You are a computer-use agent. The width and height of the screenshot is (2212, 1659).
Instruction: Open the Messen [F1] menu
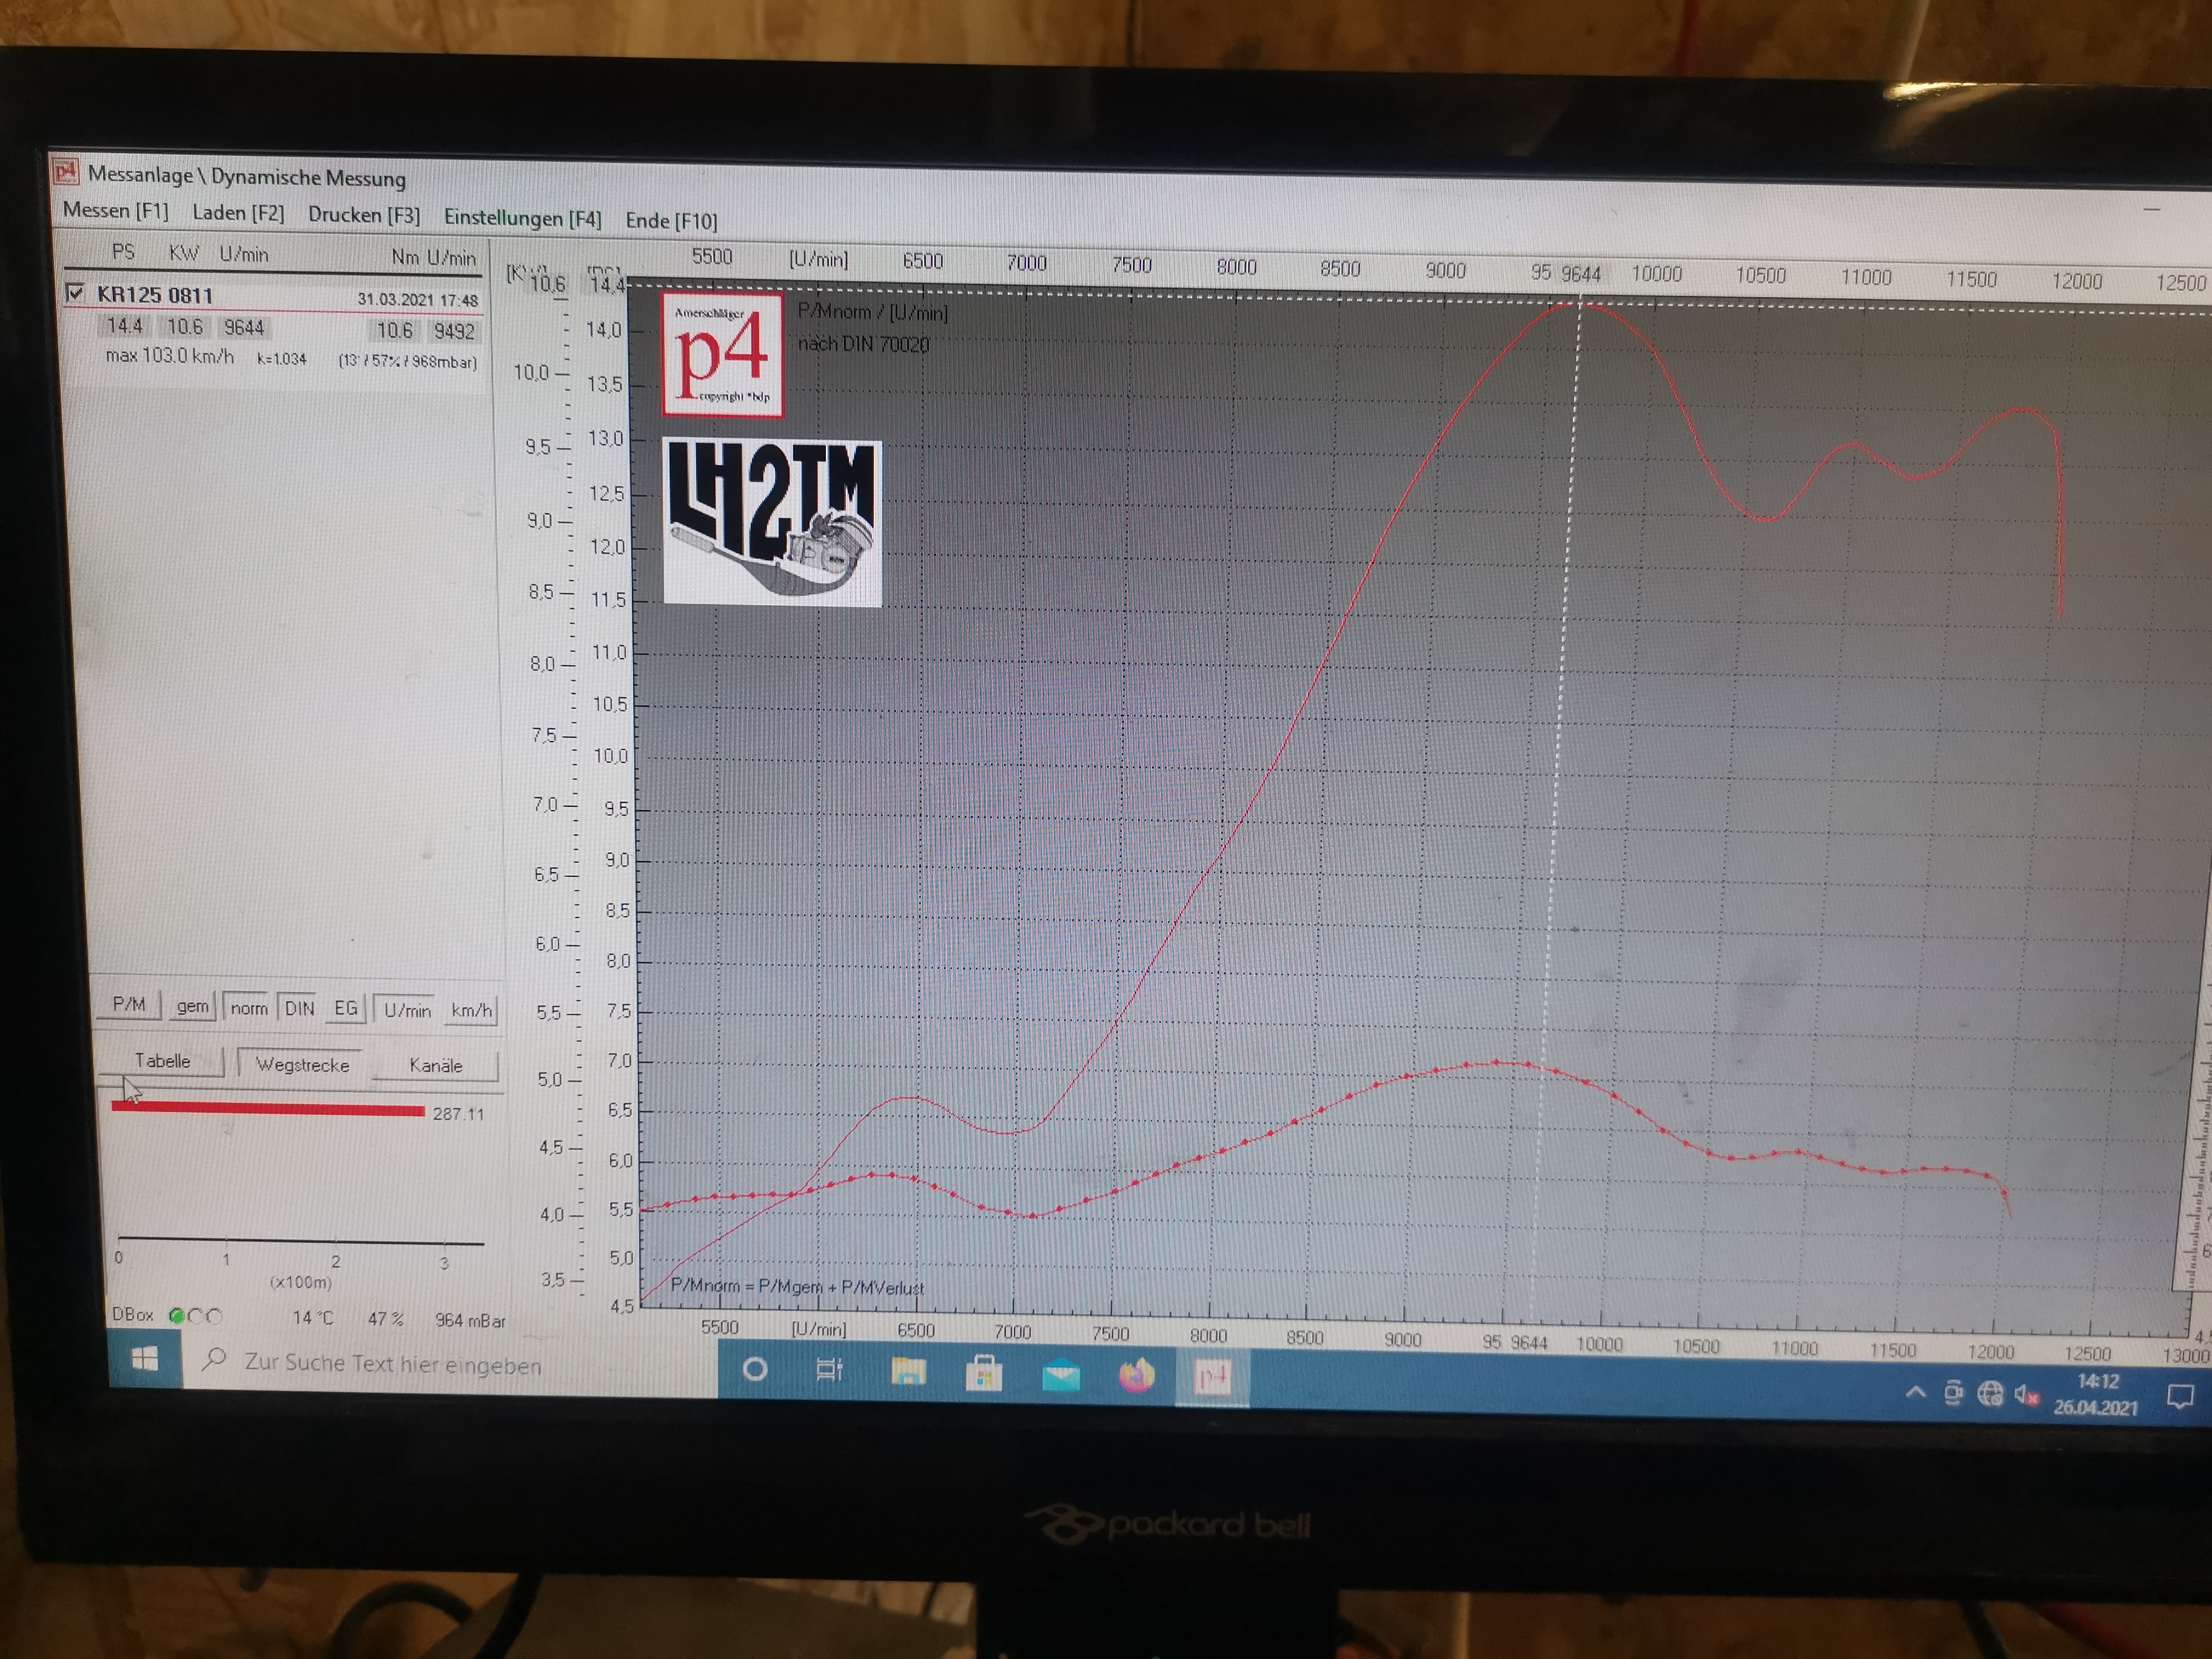coord(115,210)
